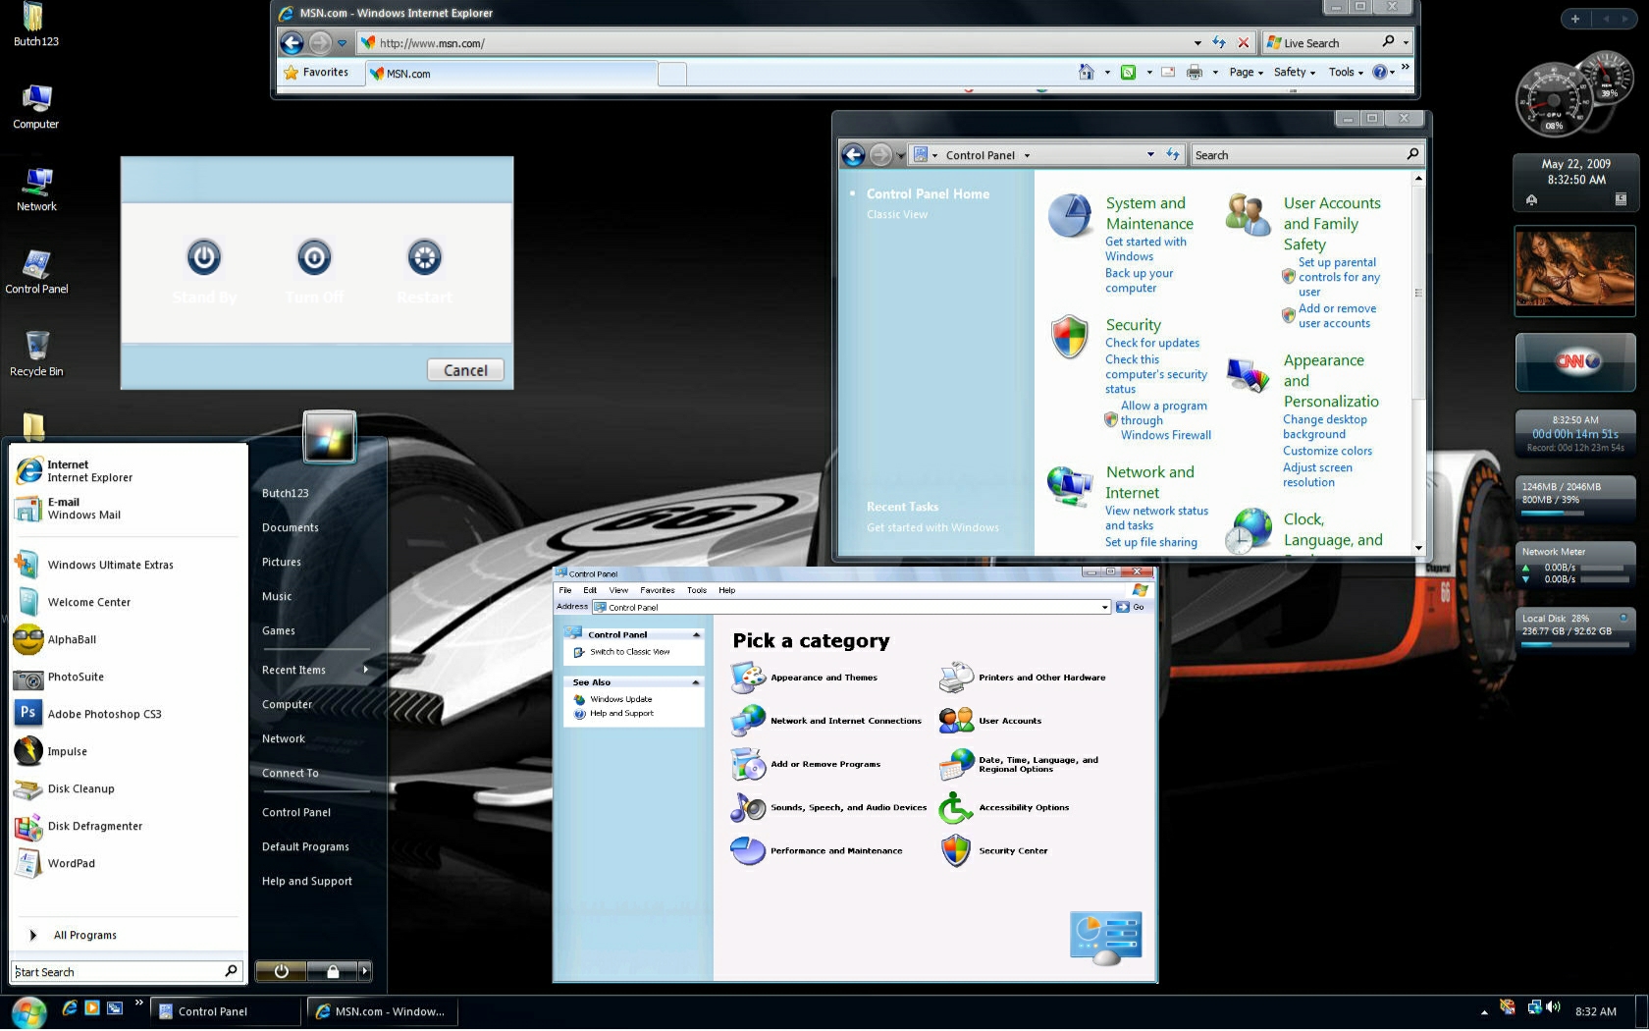
Task: Click the Favorites star button
Action: (317, 72)
